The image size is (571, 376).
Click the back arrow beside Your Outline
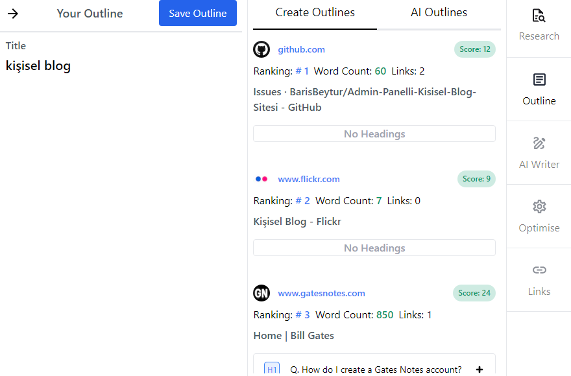[13, 14]
